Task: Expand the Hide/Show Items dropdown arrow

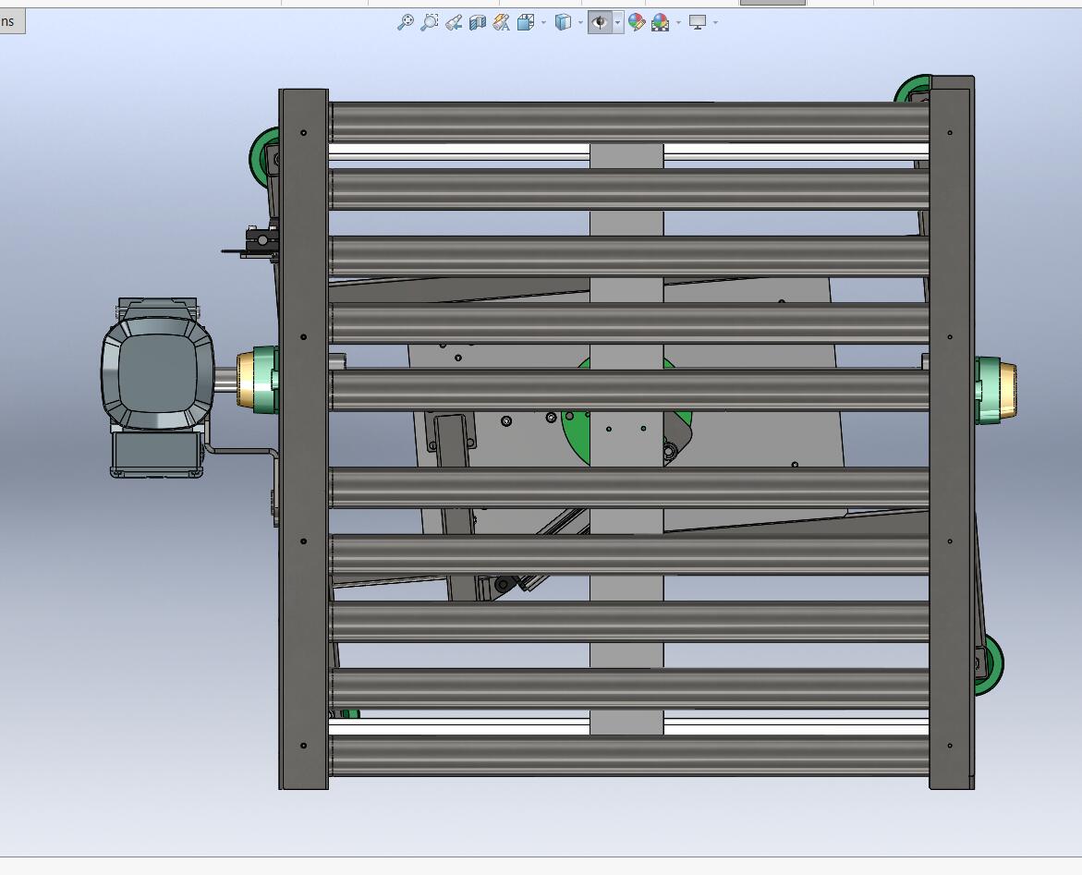Action: click(617, 23)
